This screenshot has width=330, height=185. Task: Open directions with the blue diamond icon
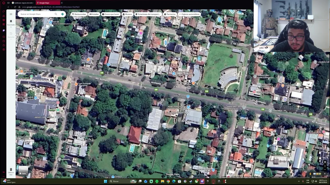[62, 14]
